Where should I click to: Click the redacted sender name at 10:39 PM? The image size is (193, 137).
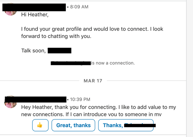36,99
